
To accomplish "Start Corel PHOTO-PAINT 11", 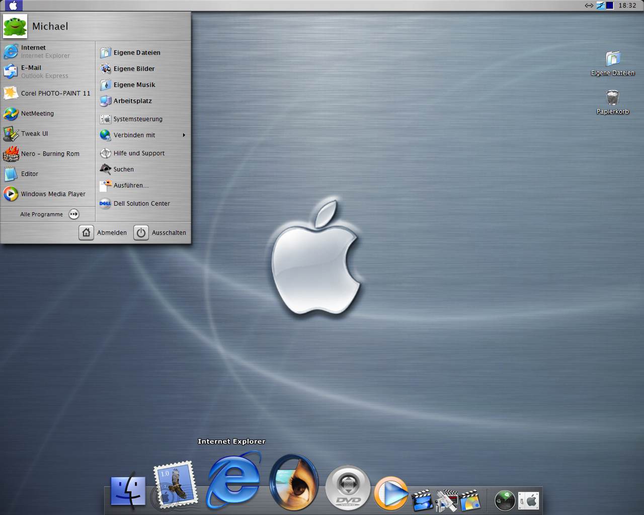I will coord(48,93).
